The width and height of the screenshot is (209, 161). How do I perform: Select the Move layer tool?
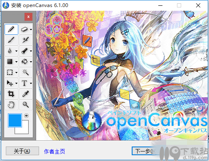[10, 83]
